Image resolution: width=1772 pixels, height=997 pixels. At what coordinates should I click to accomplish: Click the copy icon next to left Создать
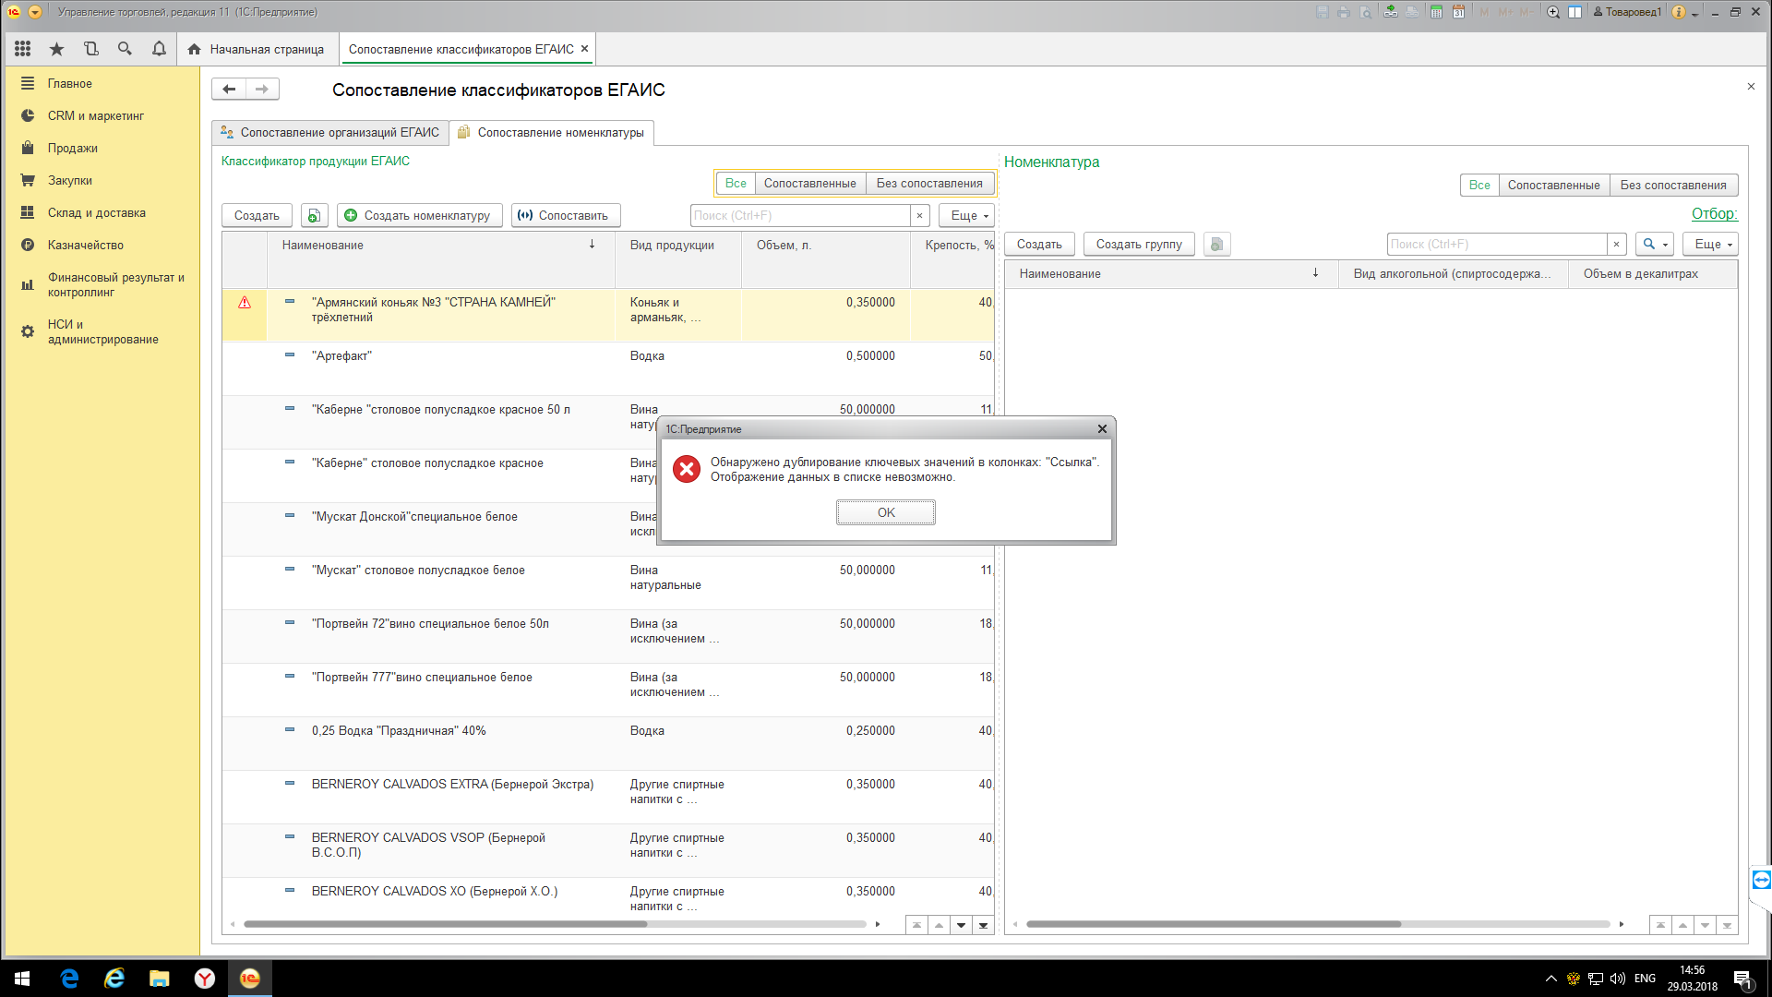tap(314, 215)
